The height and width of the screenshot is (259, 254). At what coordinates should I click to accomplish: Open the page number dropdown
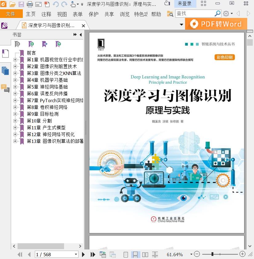pos(76,255)
